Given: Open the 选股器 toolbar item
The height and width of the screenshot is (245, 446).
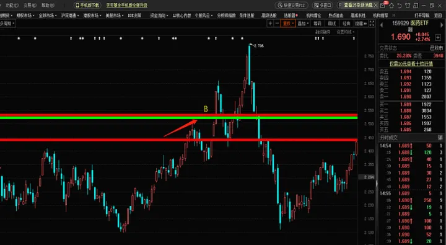Looking at the screenshot, I should click(x=291, y=16).
